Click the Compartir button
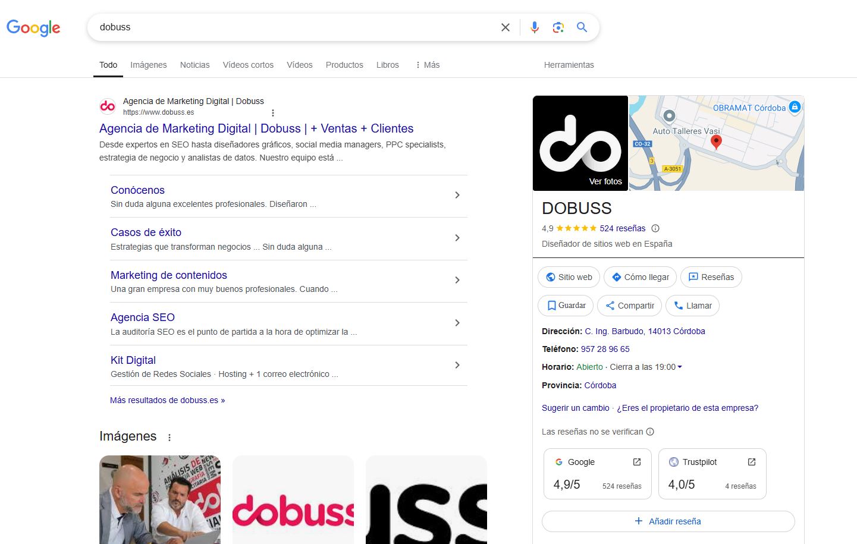This screenshot has height=544, width=857. click(629, 306)
